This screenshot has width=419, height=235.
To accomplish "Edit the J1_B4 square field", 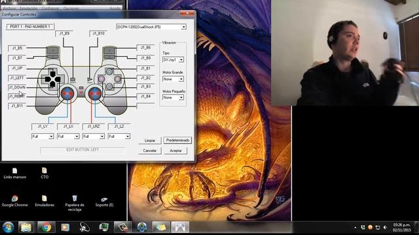I will coord(145,96).
